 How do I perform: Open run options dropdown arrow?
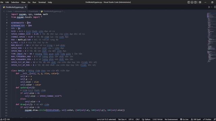point(212,7)
